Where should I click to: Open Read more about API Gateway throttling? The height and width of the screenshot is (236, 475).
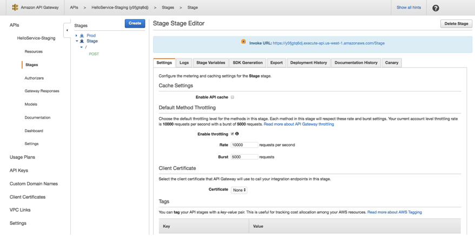tap(299, 124)
